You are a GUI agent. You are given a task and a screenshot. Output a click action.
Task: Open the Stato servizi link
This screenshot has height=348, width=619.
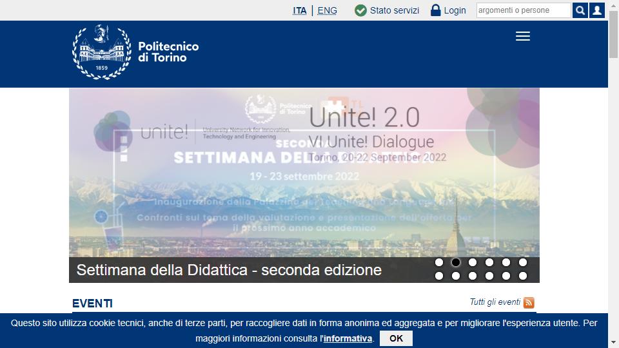(x=395, y=11)
